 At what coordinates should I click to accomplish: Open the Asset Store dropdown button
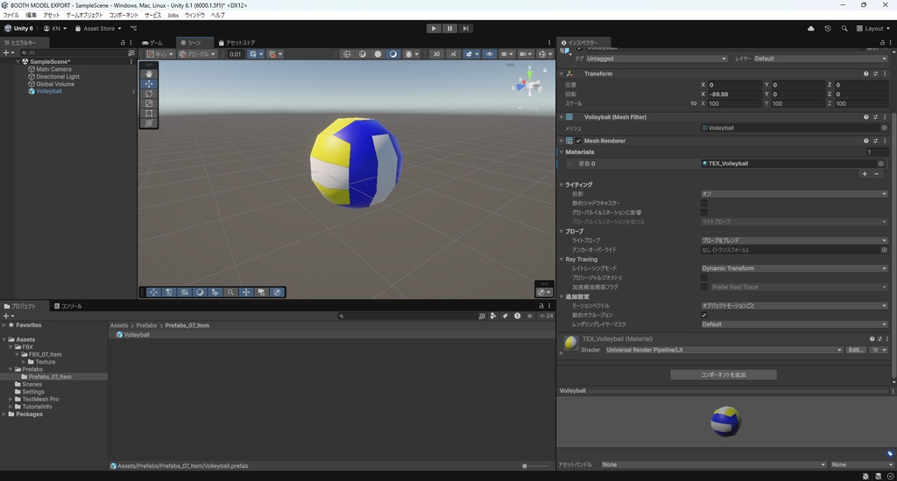pyautogui.click(x=98, y=28)
